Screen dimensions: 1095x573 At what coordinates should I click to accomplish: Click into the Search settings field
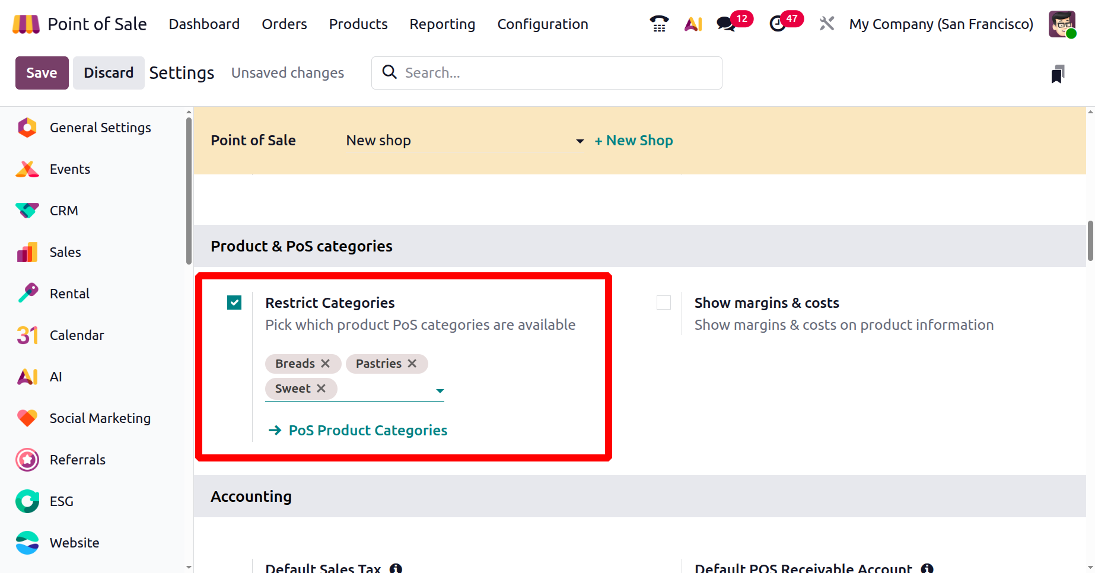pos(558,73)
